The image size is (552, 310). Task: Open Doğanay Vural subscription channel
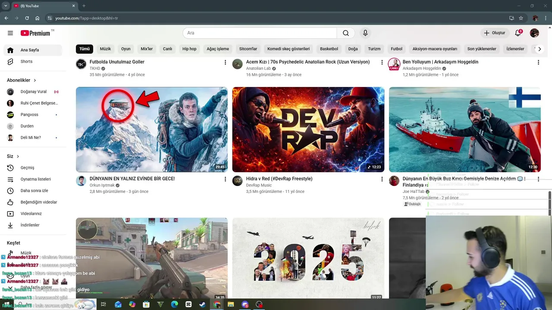[33, 92]
